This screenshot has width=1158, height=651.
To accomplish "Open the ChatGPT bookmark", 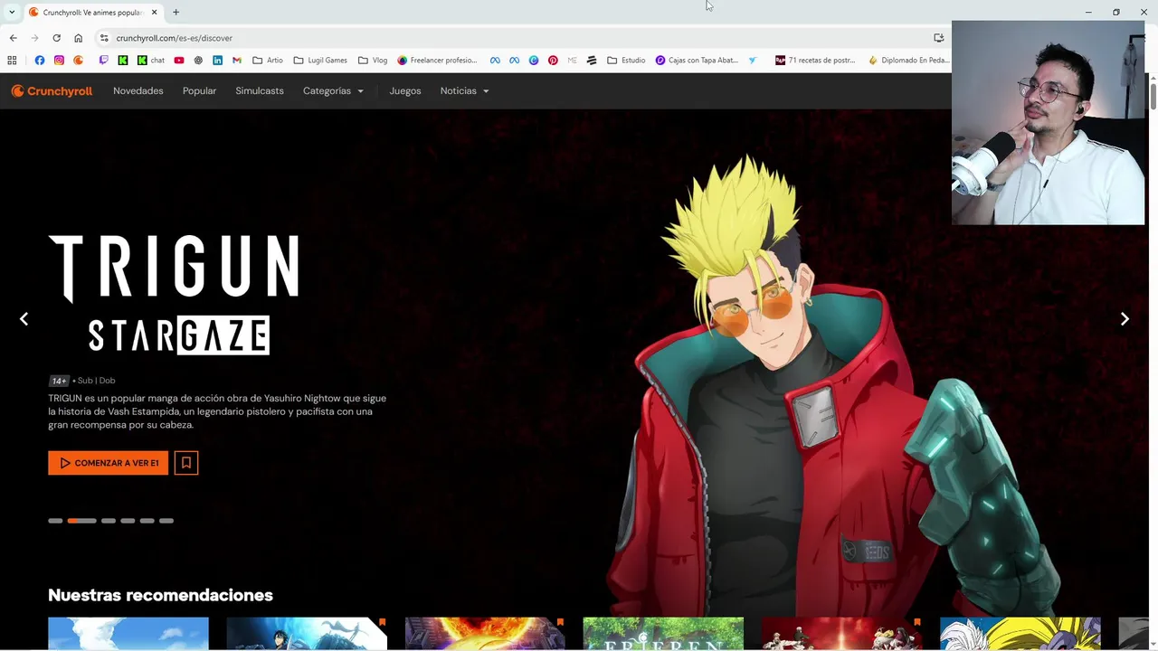I will click(198, 61).
